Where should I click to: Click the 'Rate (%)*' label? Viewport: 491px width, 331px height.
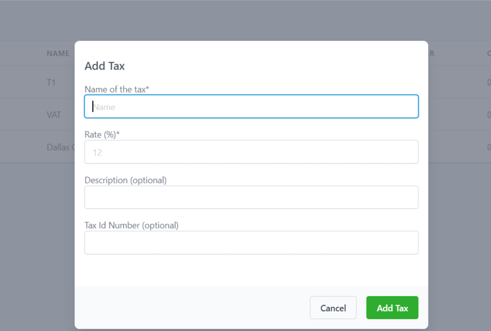(102, 134)
